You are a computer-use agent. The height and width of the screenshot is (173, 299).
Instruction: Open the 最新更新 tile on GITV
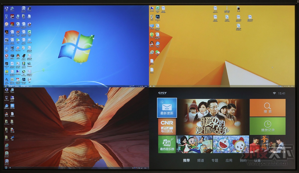coord(167,108)
